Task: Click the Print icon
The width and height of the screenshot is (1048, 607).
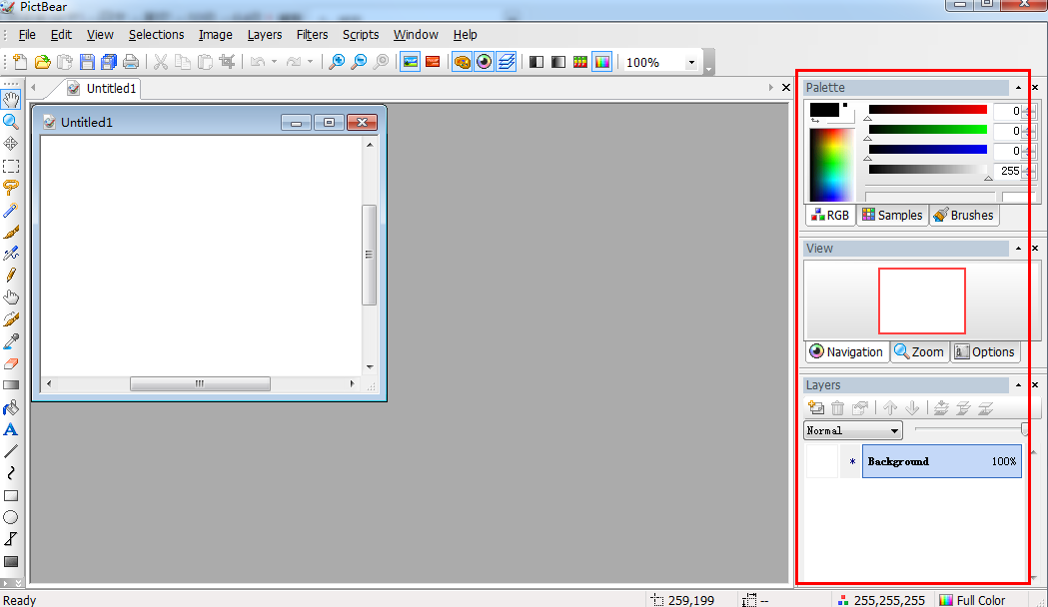Action: [x=131, y=62]
